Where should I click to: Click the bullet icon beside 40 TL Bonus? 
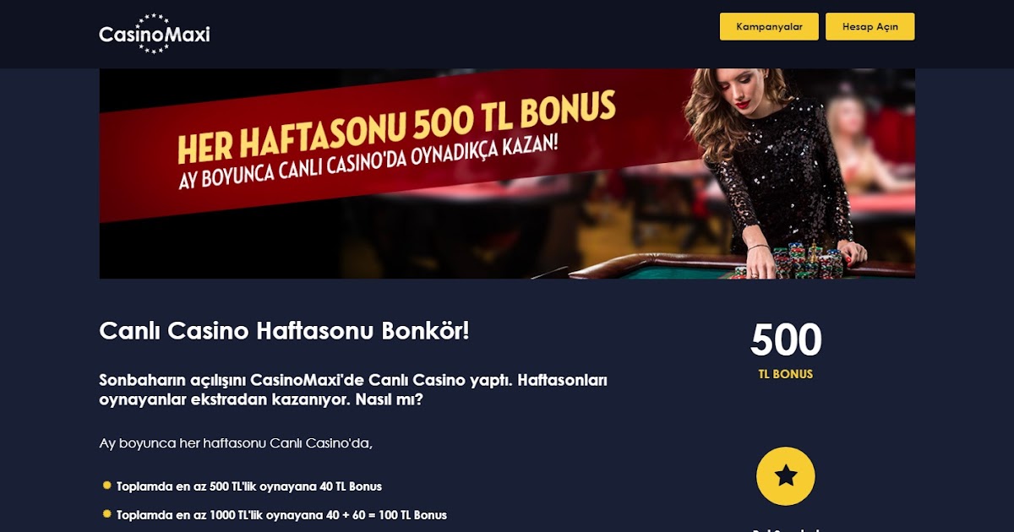coord(106,486)
